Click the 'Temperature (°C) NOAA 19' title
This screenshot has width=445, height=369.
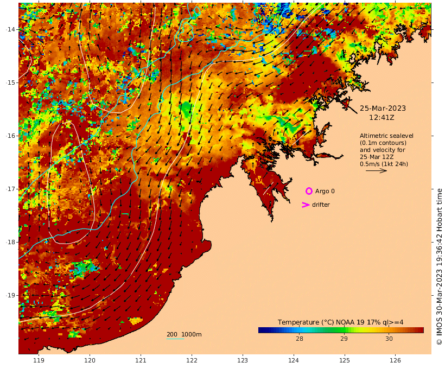coord(321,322)
